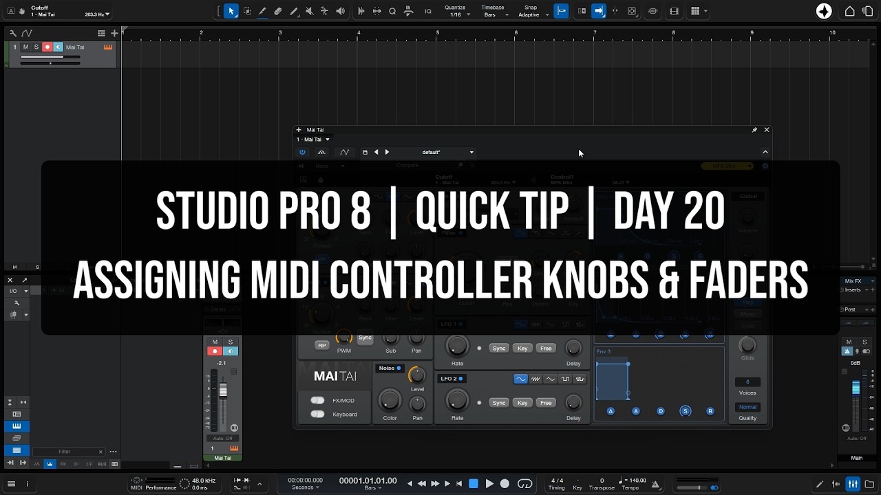Click the tempo value 140.00
The height and width of the screenshot is (495, 881).
[637, 481]
